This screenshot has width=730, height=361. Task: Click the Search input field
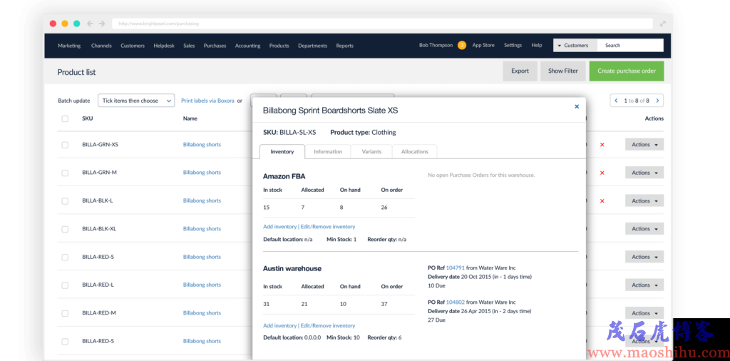point(630,45)
